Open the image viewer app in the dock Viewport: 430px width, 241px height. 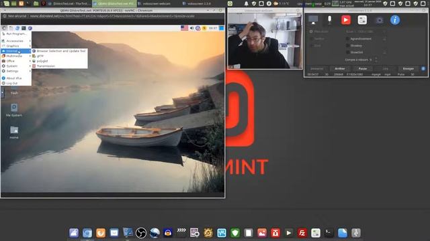(x=262, y=233)
